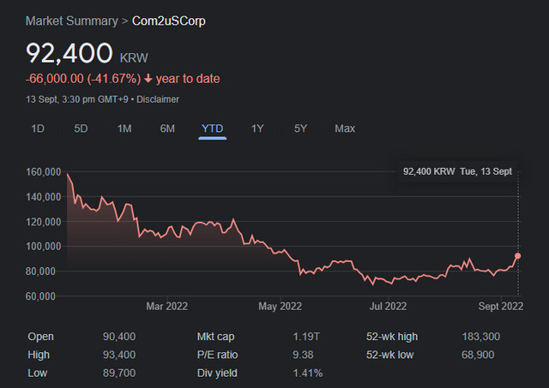The height and width of the screenshot is (388, 549).
Task: Select the 5D time range tab
Action: pyautogui.click(x=81, y=128)
